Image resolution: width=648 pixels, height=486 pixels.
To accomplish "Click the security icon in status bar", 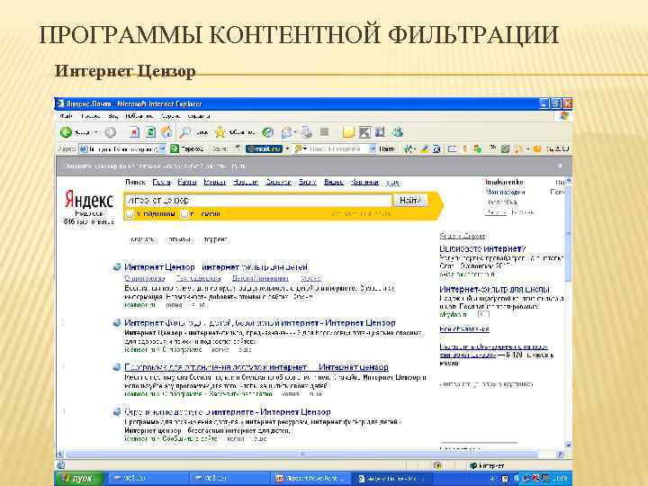I will (x=437, y=465).
